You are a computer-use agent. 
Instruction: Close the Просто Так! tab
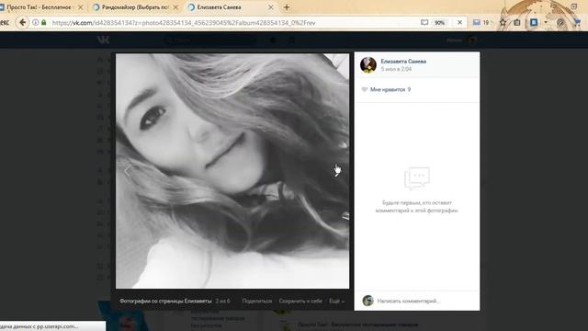coord(80,7)
